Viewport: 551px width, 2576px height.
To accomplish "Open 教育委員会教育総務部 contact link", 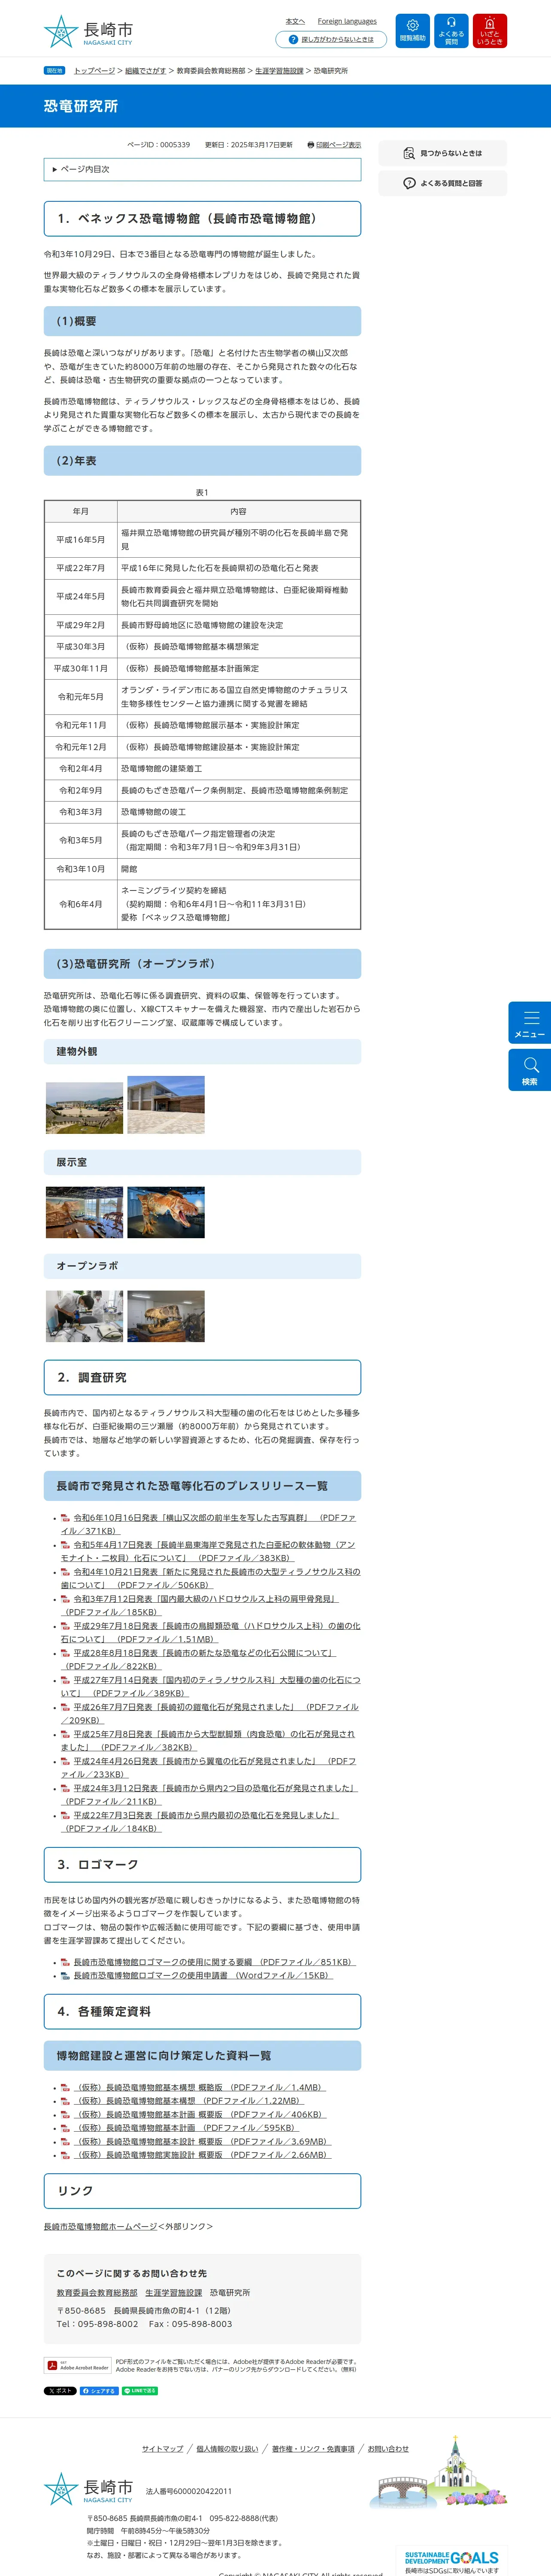I will [x=97, y=2292].
